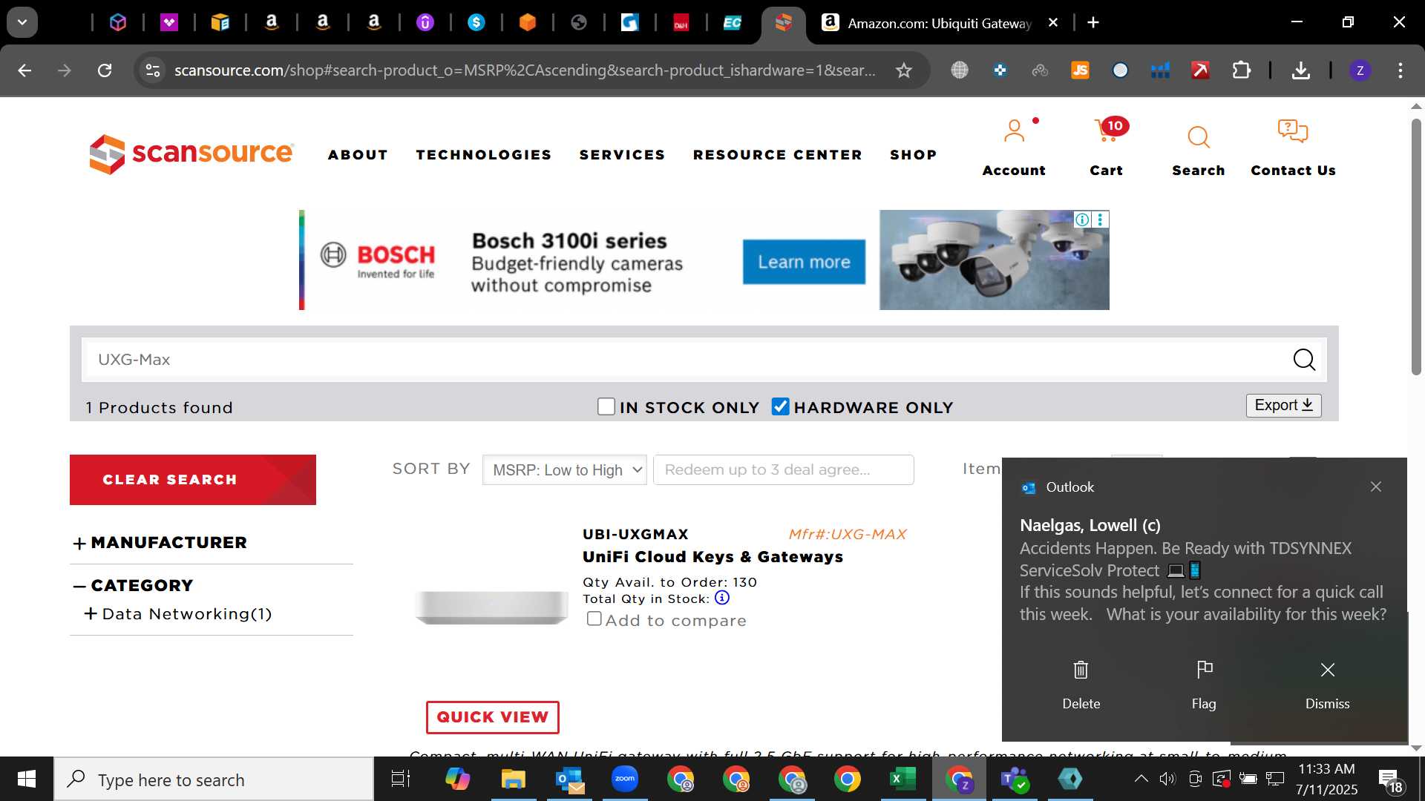Collapse the Category filter
The height and width of the screenshot is (801, 1425).
tap(79, 586)
